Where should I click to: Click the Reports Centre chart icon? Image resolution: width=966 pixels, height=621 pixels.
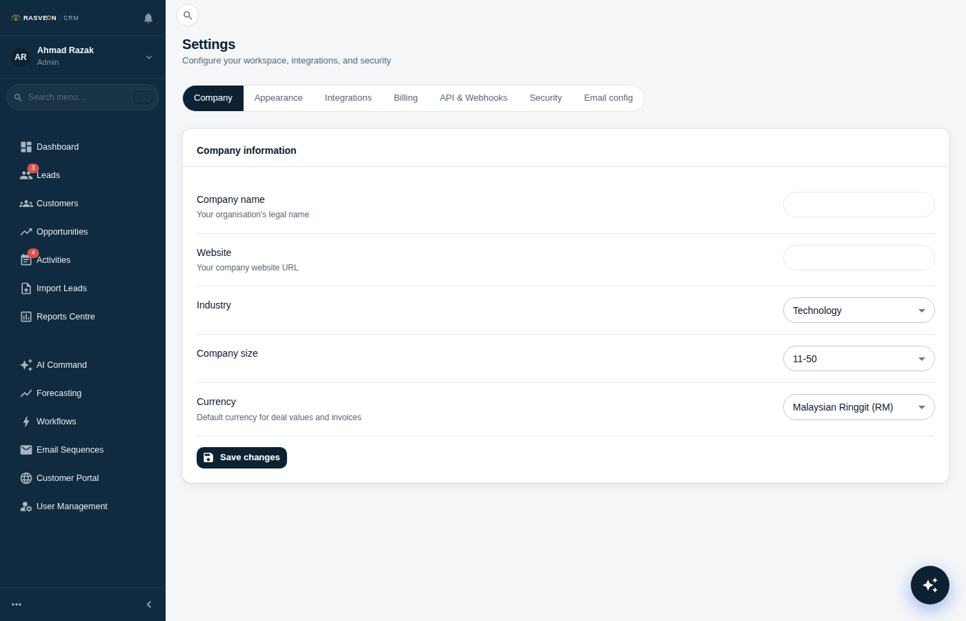click(26, 317)
